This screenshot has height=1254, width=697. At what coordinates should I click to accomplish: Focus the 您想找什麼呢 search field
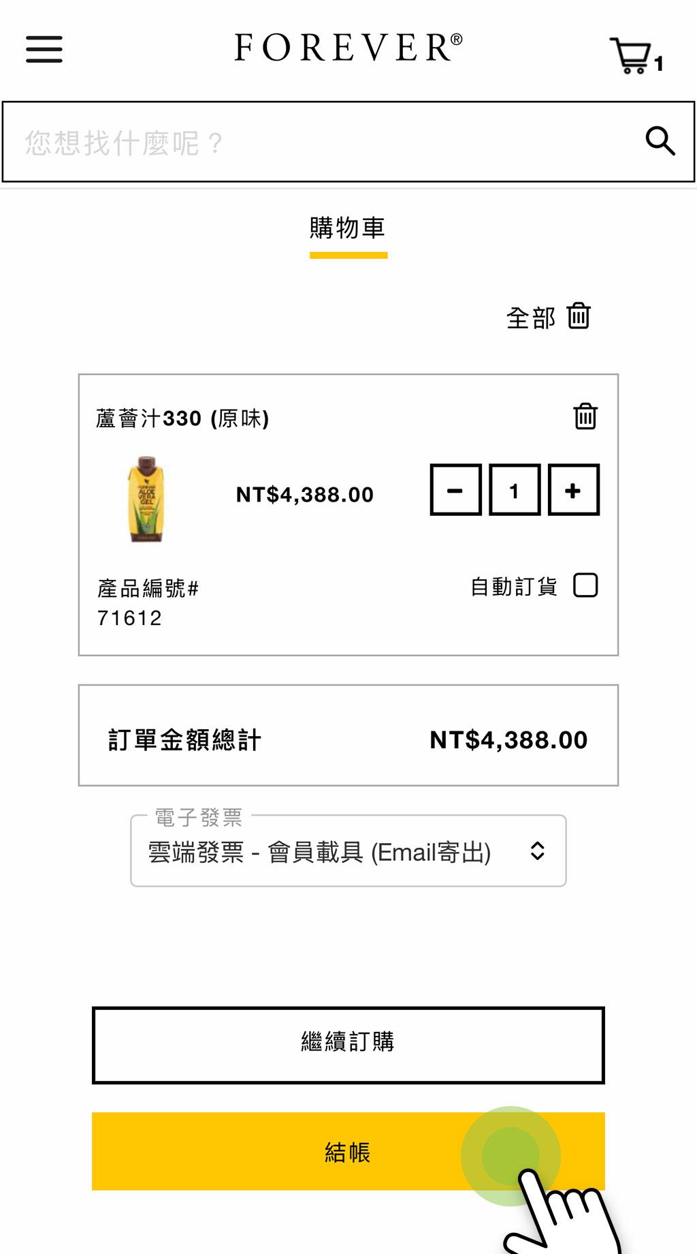(x=320, y=142)
